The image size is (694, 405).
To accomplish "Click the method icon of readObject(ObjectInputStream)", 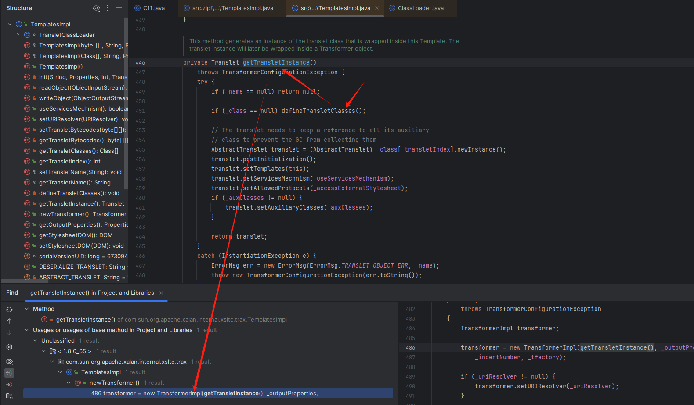I will (x=27, y=87).
